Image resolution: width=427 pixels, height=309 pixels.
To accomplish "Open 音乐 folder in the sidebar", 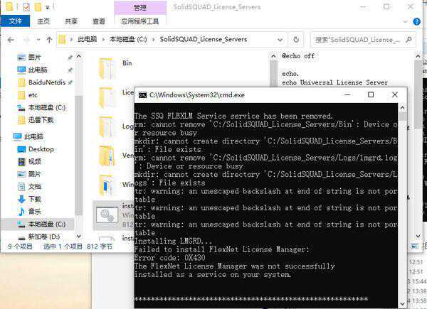I will click(x=34, y=211).
